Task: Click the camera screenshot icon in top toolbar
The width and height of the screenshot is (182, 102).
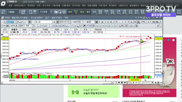Action: (x=56, y=12)
